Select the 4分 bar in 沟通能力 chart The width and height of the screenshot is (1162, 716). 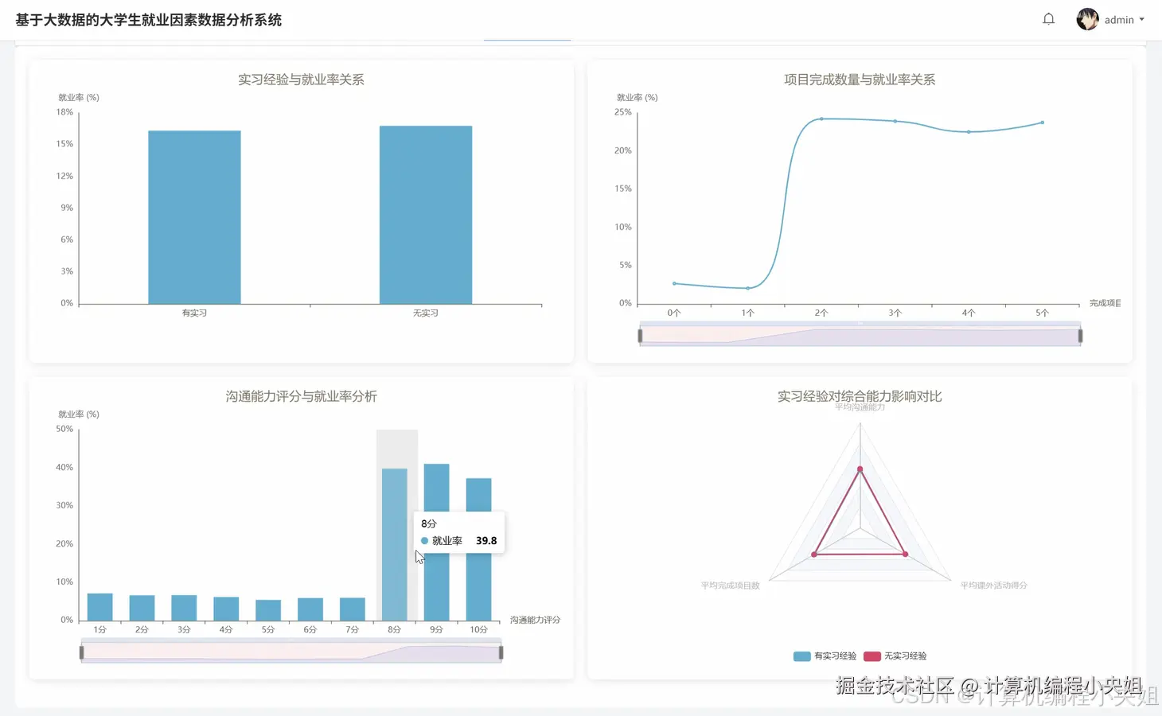click(226, 609)
